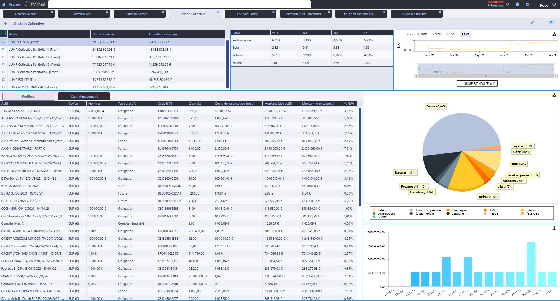This screenshot has width=560, height=301.
Task: Uncheck the JUMP BONDS (Front) checkbox
Action: tap(4, 42)
